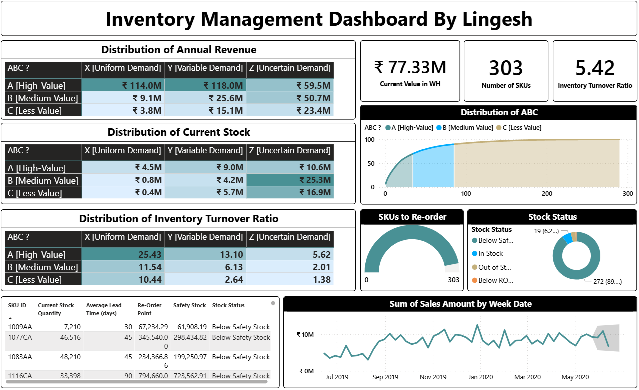The image size is (639, 390).
Task: Click the table vertical scrollbar thumb
Action: point(273,303)
